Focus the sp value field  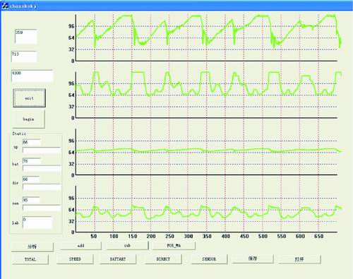32,142
